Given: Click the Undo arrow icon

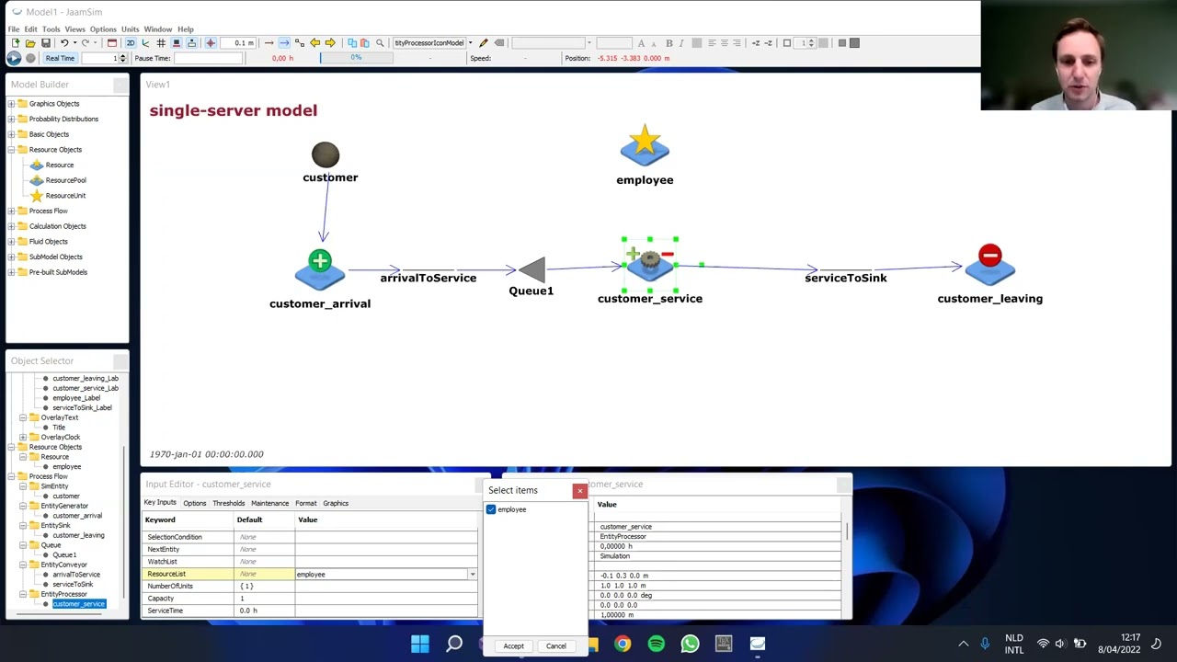Looking at the screenshot, I should pos(64,42).
